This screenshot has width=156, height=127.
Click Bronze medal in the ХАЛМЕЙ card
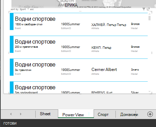click(135, 24)
